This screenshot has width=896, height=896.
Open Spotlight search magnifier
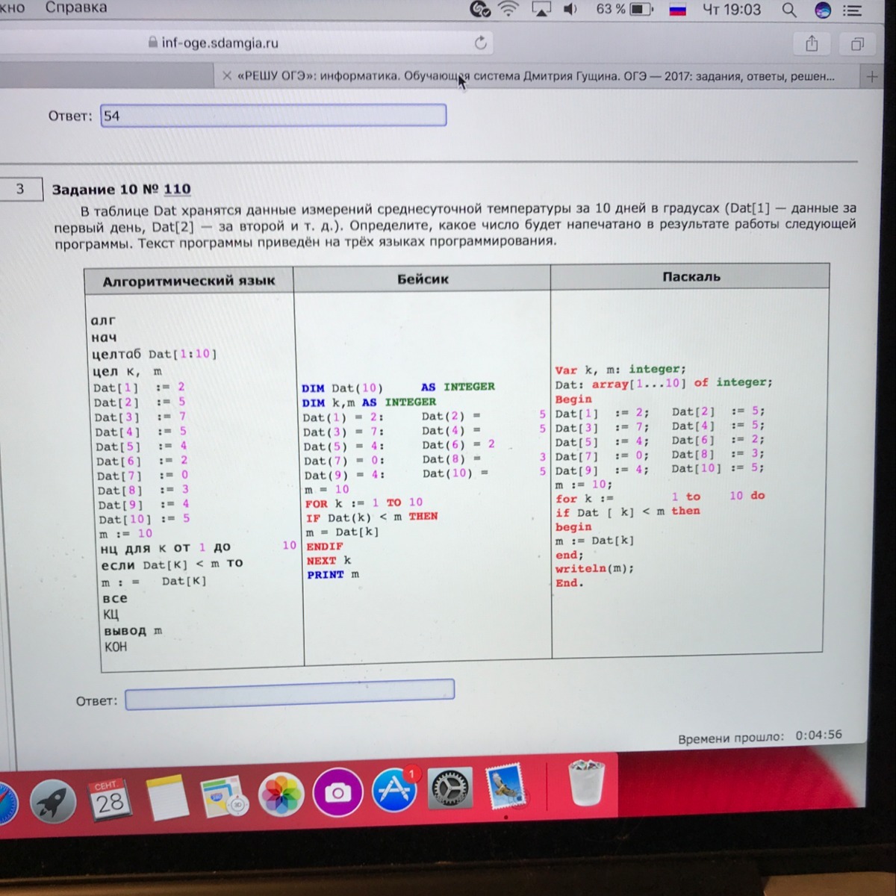[788, 10]
